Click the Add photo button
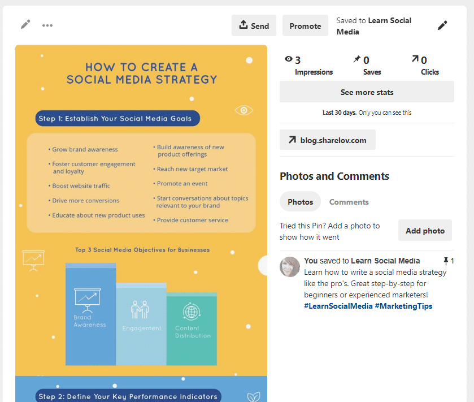 [x=425, y=231]
